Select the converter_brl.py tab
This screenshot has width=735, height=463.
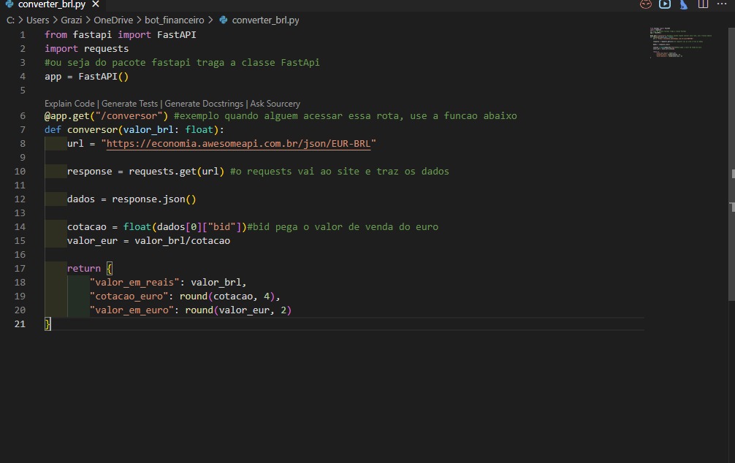click(x=52, y=4)
